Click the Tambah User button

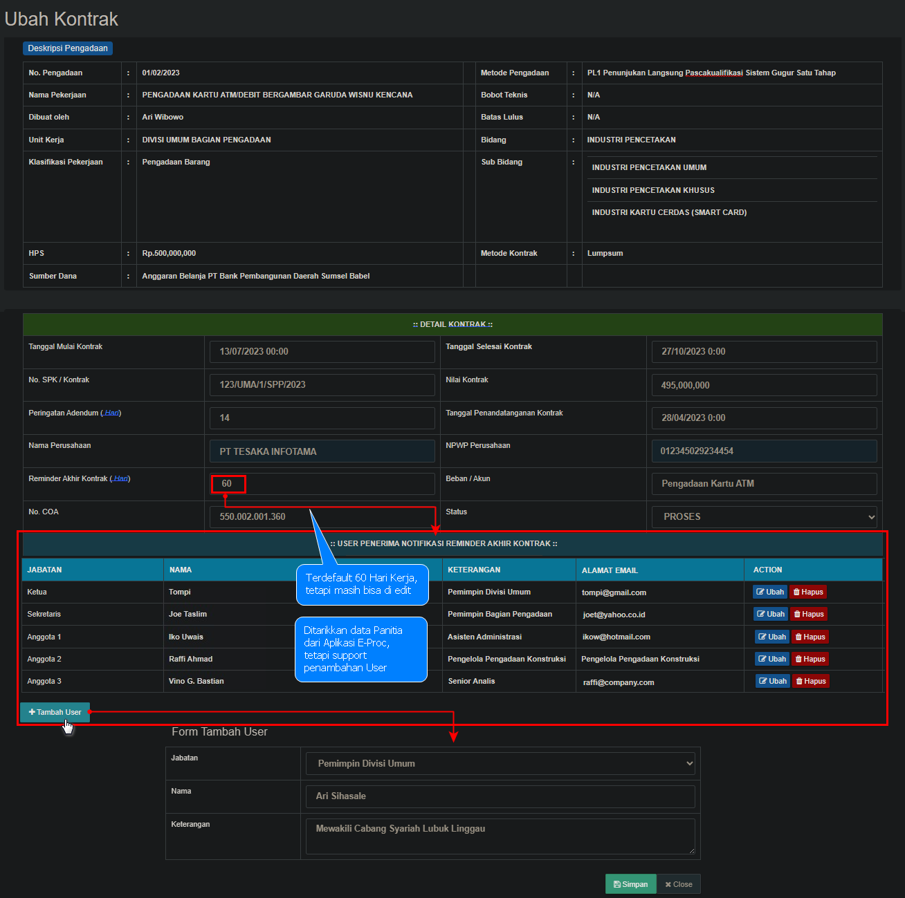55,712
